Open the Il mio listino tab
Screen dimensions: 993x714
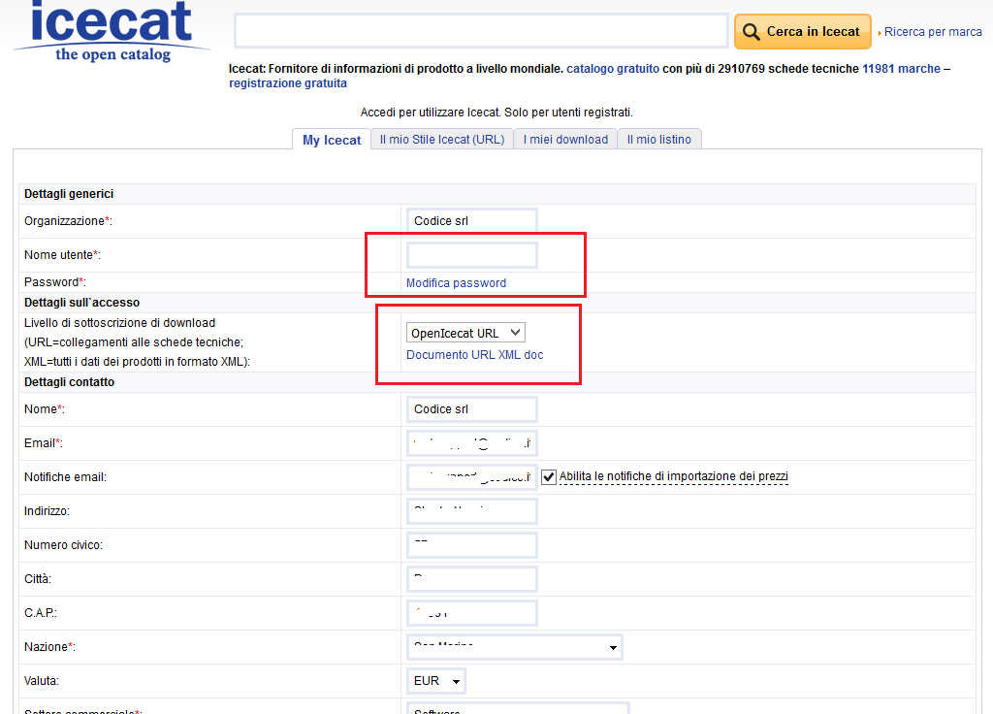coord(658,140)
